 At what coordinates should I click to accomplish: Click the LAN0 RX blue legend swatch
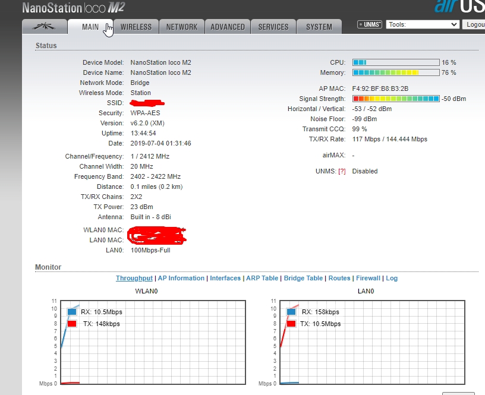point(291,312)
